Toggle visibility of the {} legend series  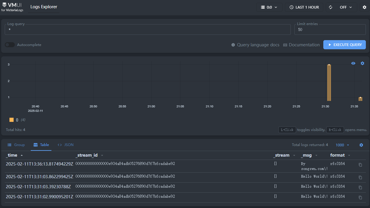[17, 120]
